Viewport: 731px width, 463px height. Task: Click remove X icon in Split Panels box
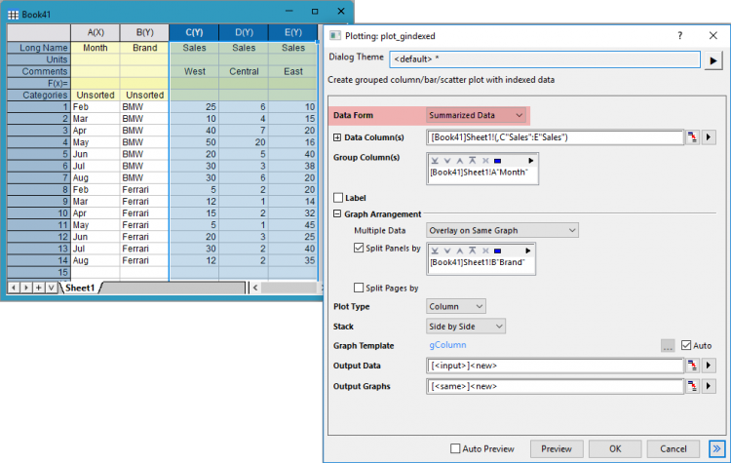(485, 251)
